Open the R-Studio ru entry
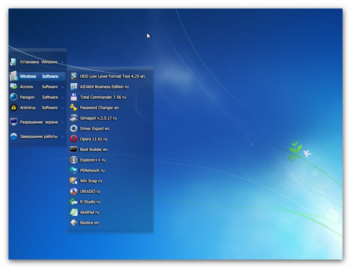The image size is (351, 268). click(x=90, y=202)
